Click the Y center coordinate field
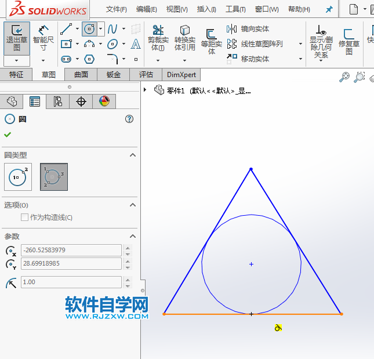This screenshot has width=374, height=359. (71, 263)
